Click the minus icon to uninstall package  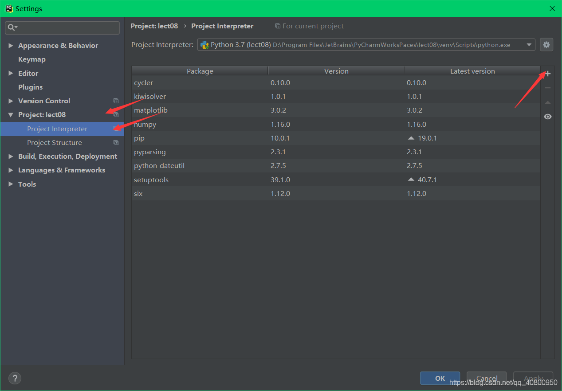(x=548, y=88)
